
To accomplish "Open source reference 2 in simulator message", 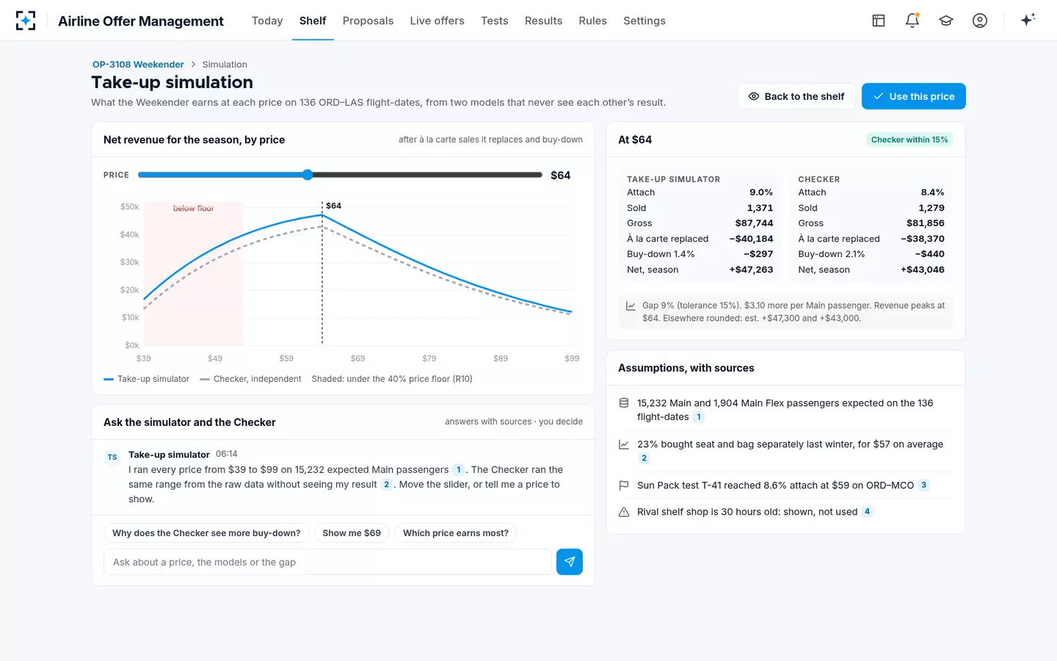I will coord(387,485).
